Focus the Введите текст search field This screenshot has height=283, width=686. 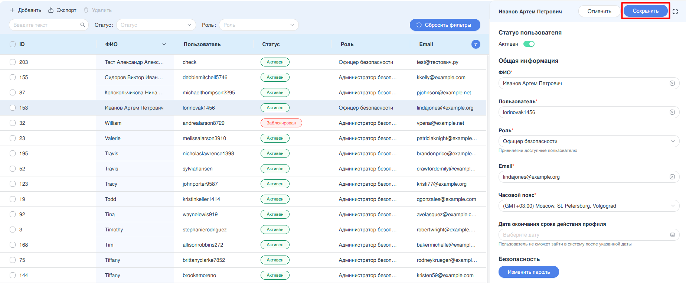point(45,25)
